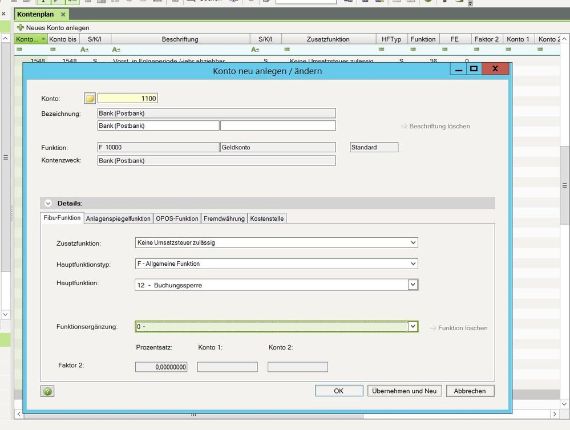Click the horizontal scroll right arrow
The image size is (570, 430).
coord(555,414)
